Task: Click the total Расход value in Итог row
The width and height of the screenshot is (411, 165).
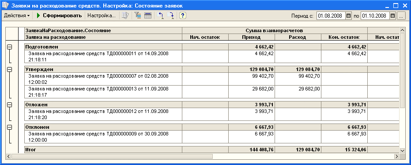Action: [x=309, y=150]
